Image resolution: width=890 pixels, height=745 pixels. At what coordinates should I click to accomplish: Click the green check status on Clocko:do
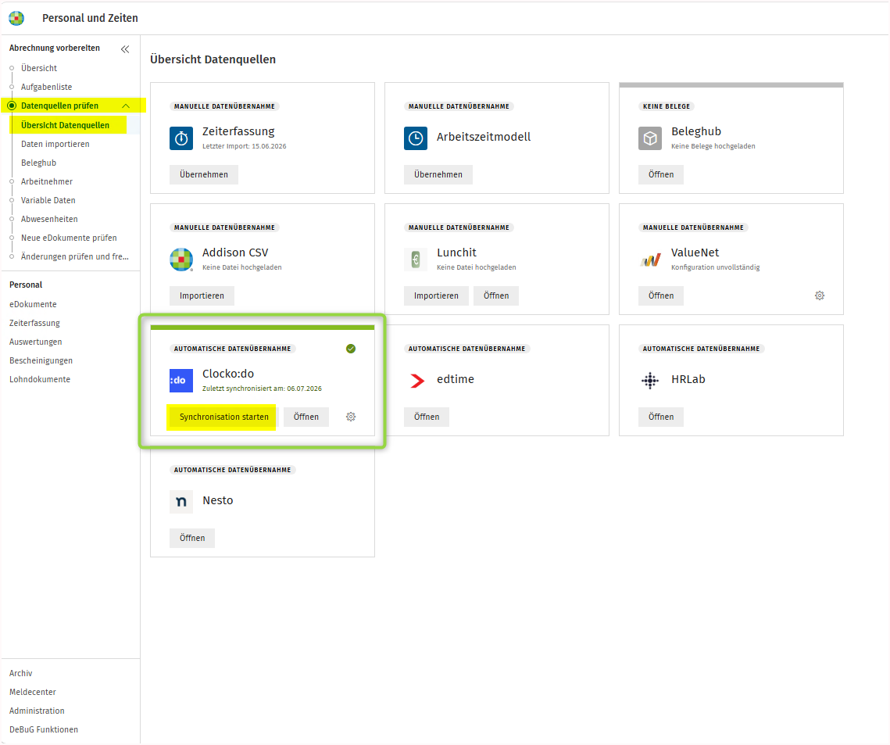point(351,349)
